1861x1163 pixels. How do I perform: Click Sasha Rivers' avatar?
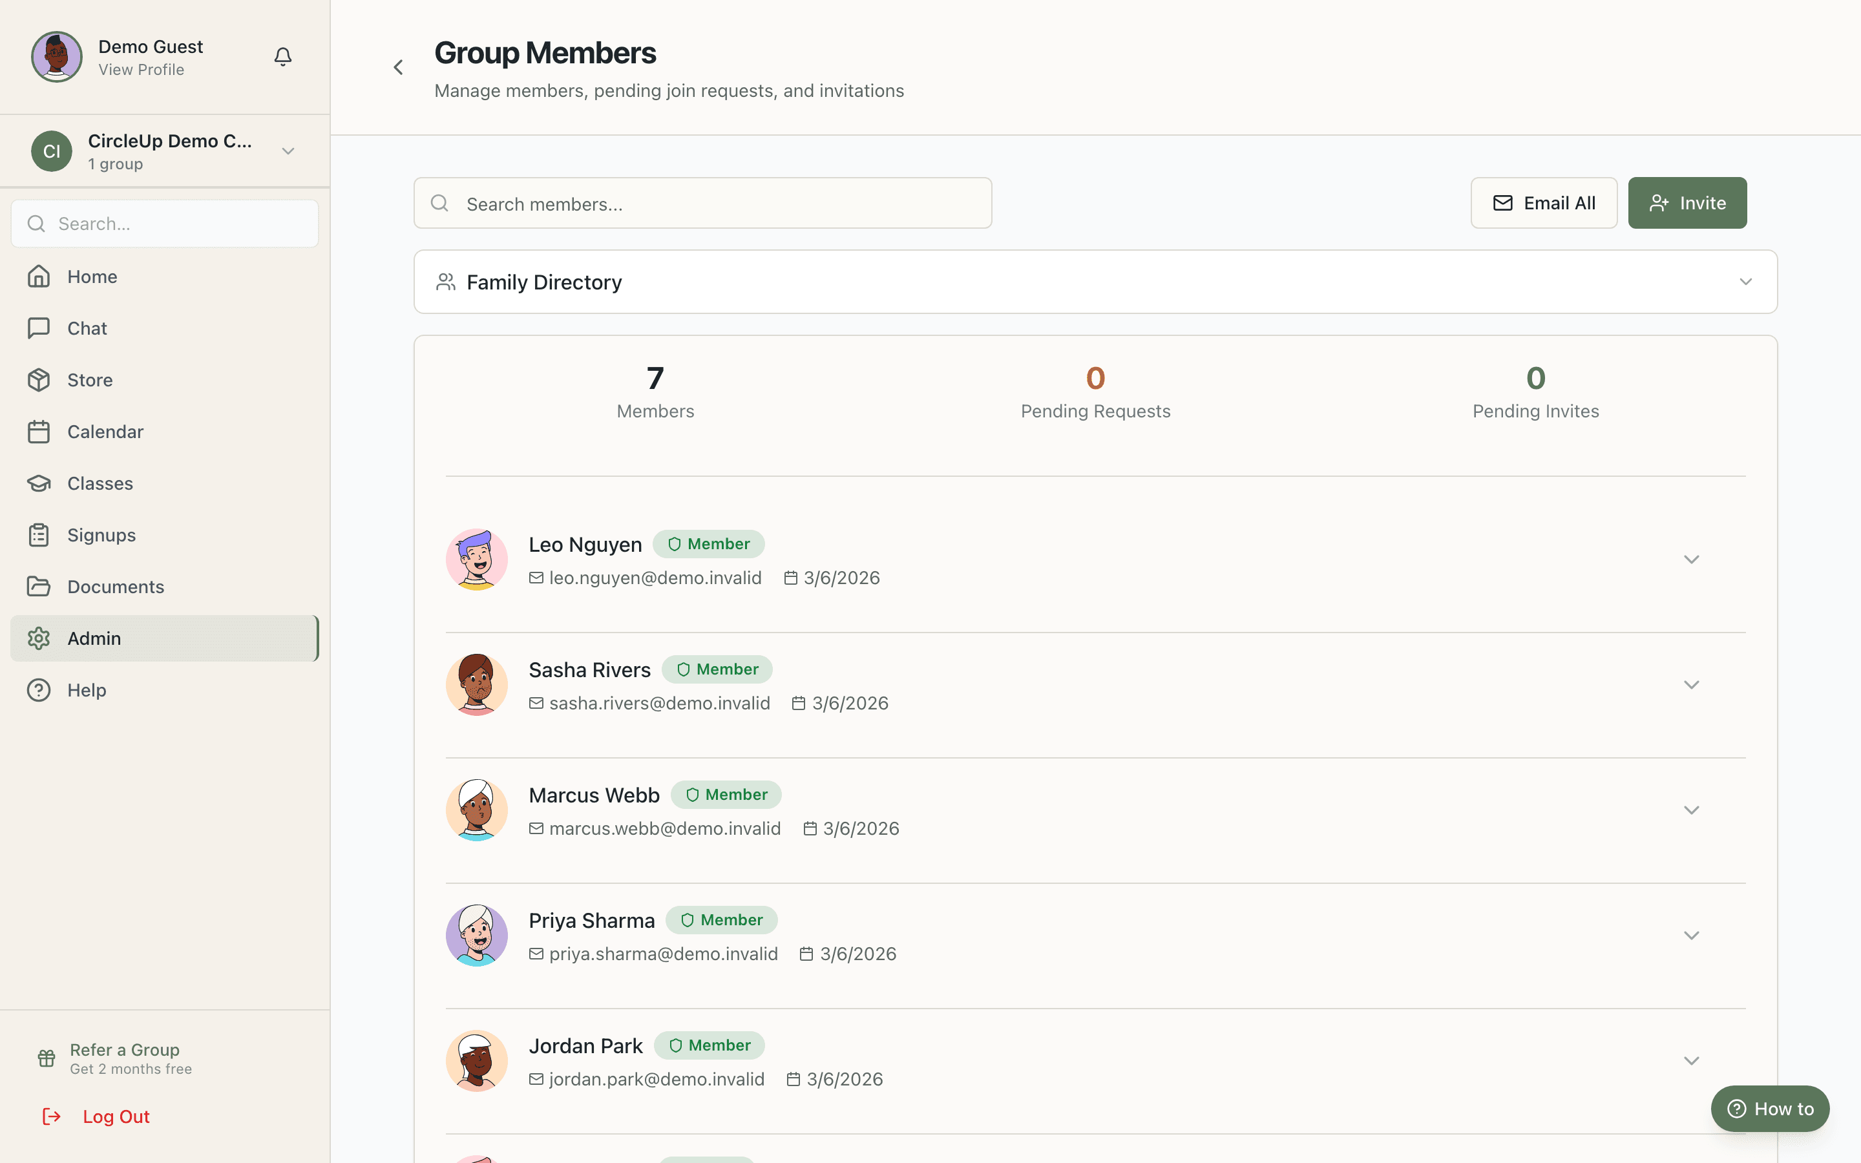[x=477, y=685]
